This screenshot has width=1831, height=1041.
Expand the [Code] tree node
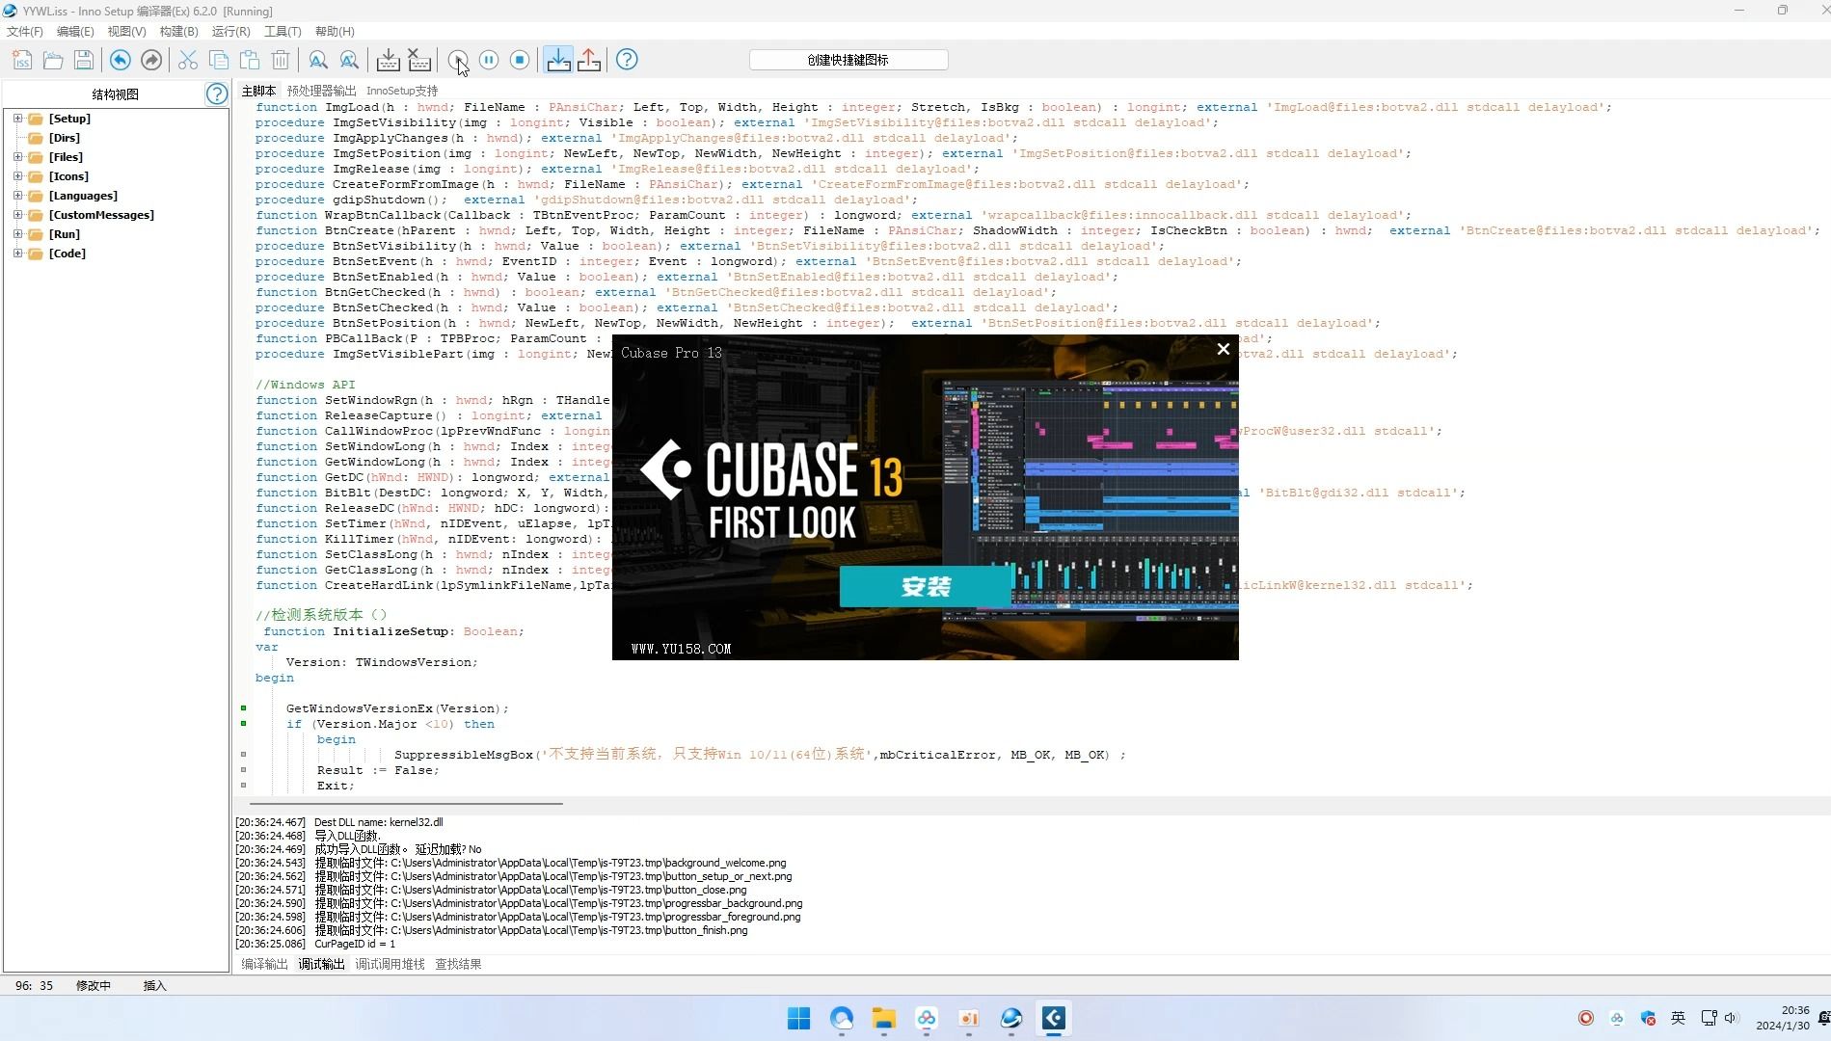click(17, 254)
